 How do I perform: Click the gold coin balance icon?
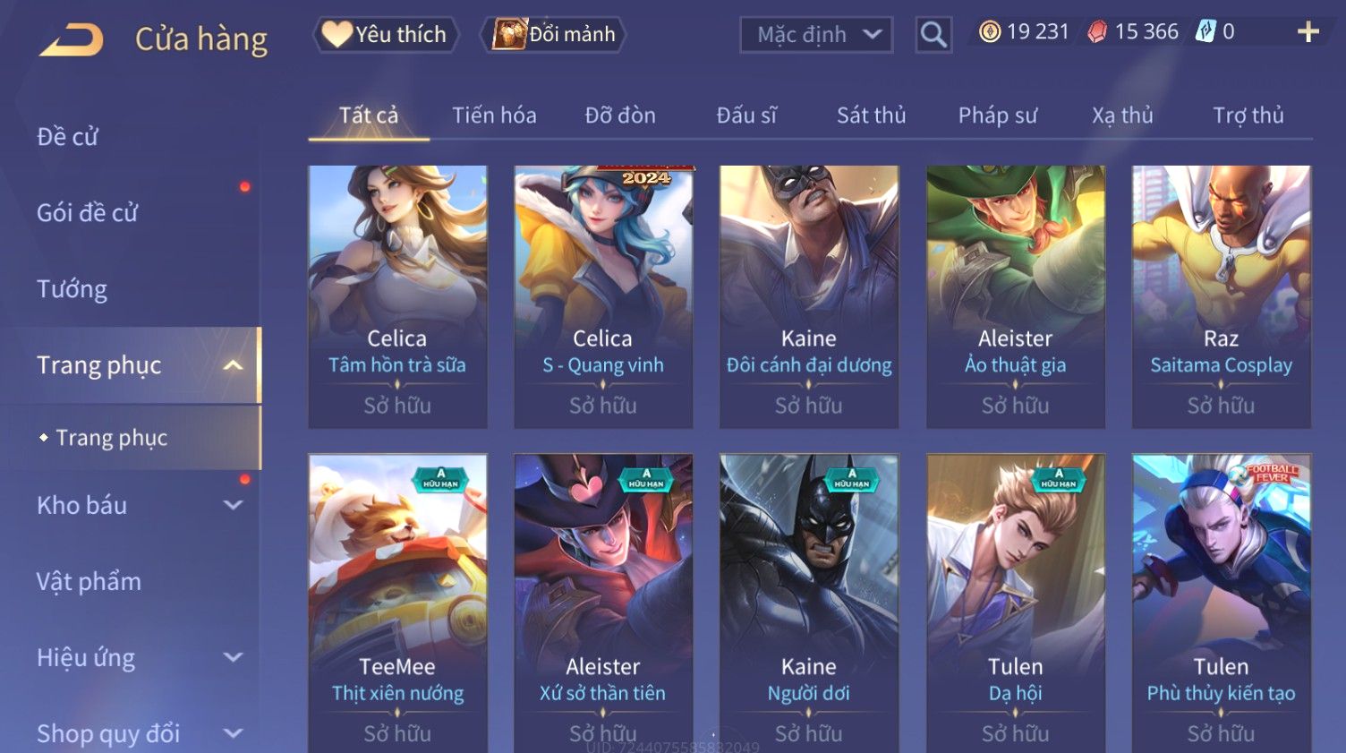[x=990, y=32]
